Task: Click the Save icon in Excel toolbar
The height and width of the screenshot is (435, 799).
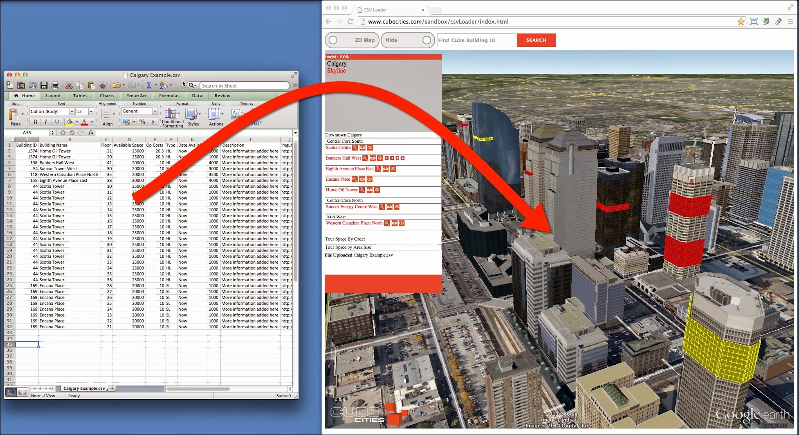Action: click(44, 85)
